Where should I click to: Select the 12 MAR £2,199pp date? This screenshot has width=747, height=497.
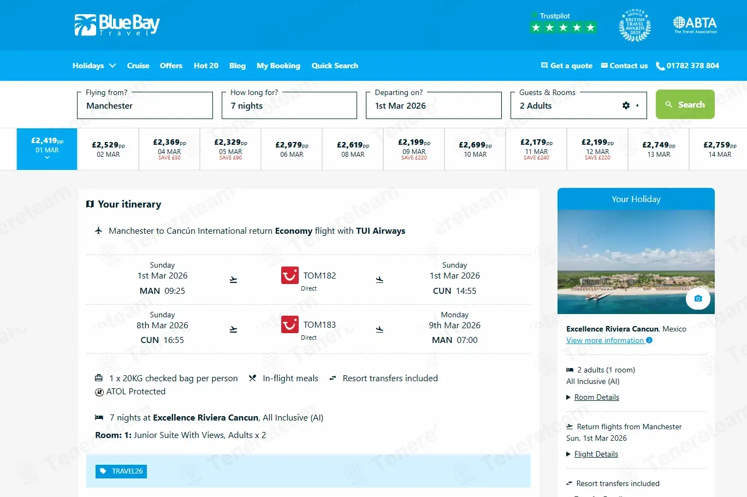[597, 149]
